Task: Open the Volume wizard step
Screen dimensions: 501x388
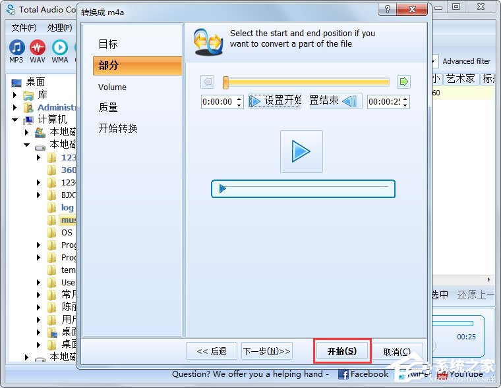Action: 112,87
